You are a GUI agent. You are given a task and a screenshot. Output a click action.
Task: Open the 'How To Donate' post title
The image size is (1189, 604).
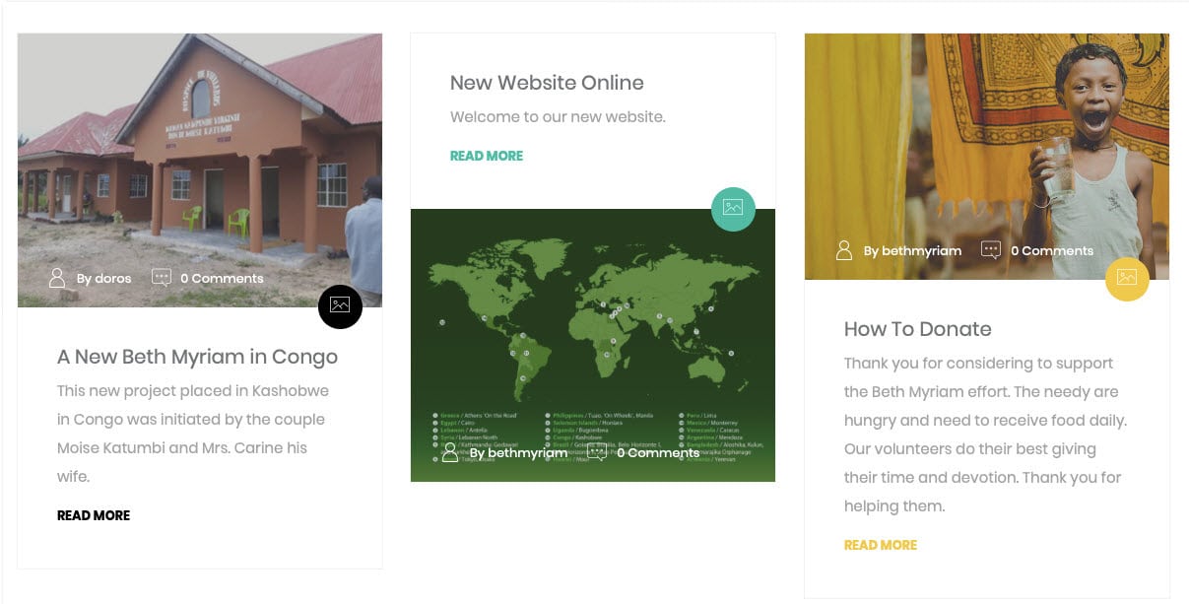[x=917, y=329]
